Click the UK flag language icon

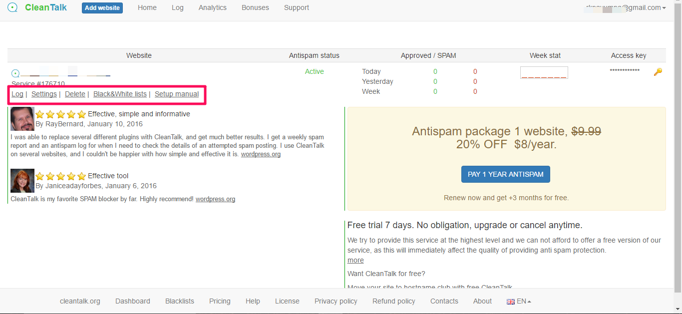[x=510, y=302]
